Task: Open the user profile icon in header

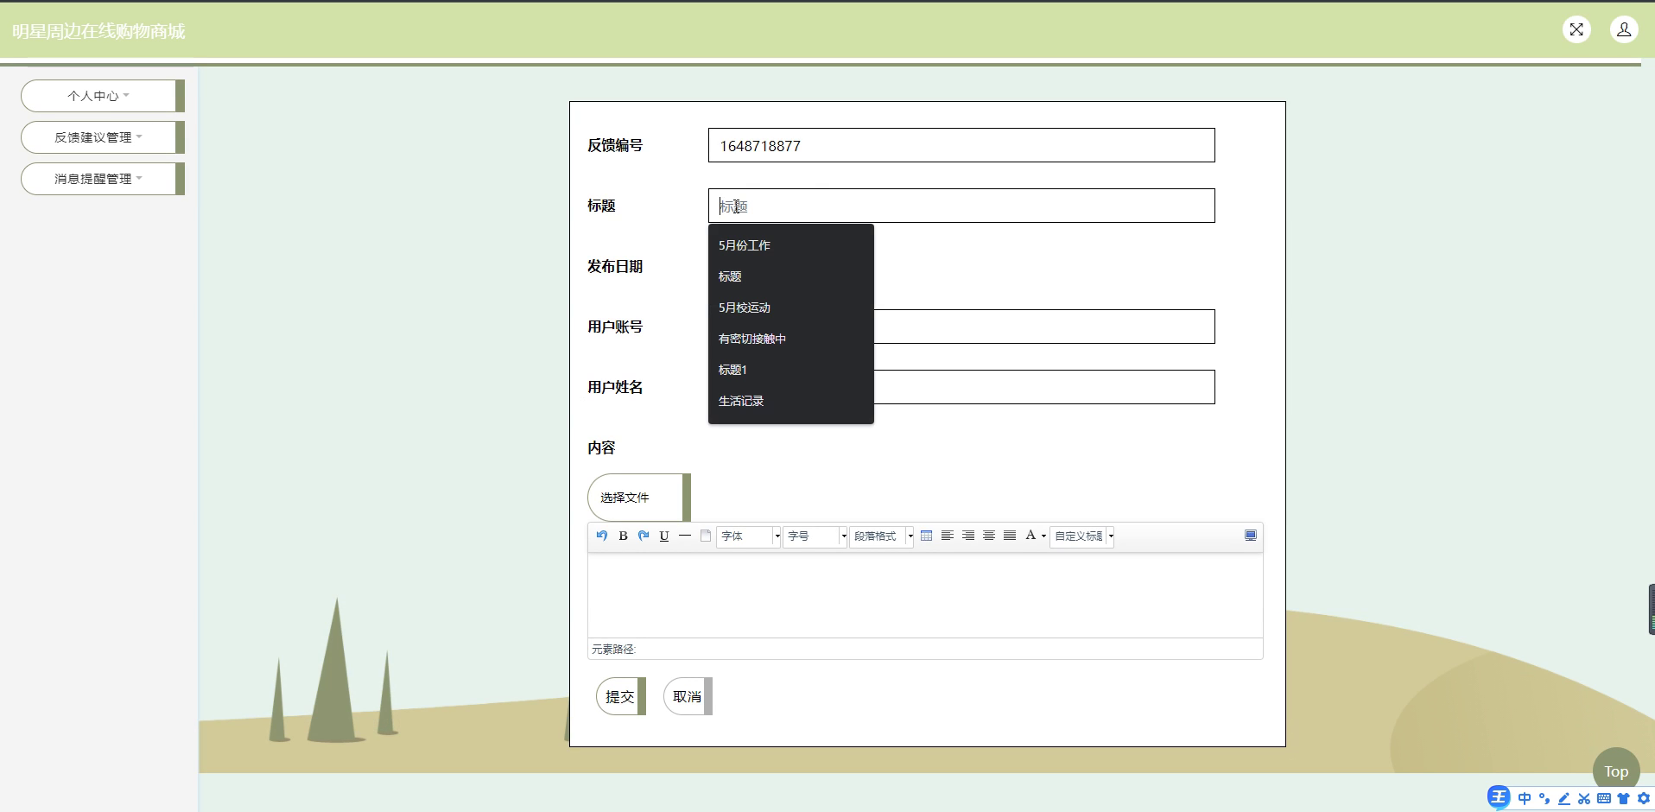Action: pyautogui.click(x=1624, y=30)
